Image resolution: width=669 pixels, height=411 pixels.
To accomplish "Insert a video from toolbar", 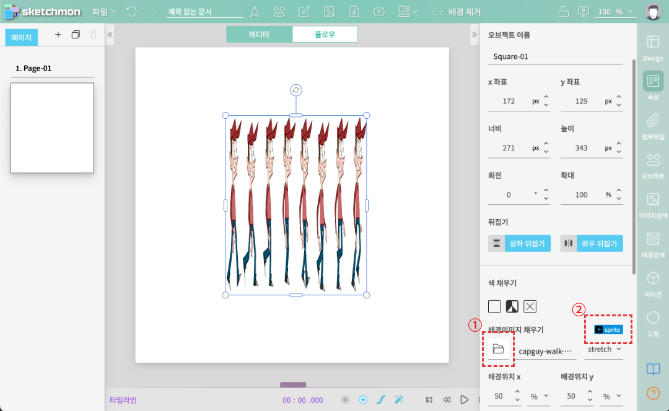I will pyautogui.click(x=379, y=12).
